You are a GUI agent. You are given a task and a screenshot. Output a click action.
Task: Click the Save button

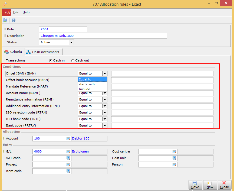[195, 185]
